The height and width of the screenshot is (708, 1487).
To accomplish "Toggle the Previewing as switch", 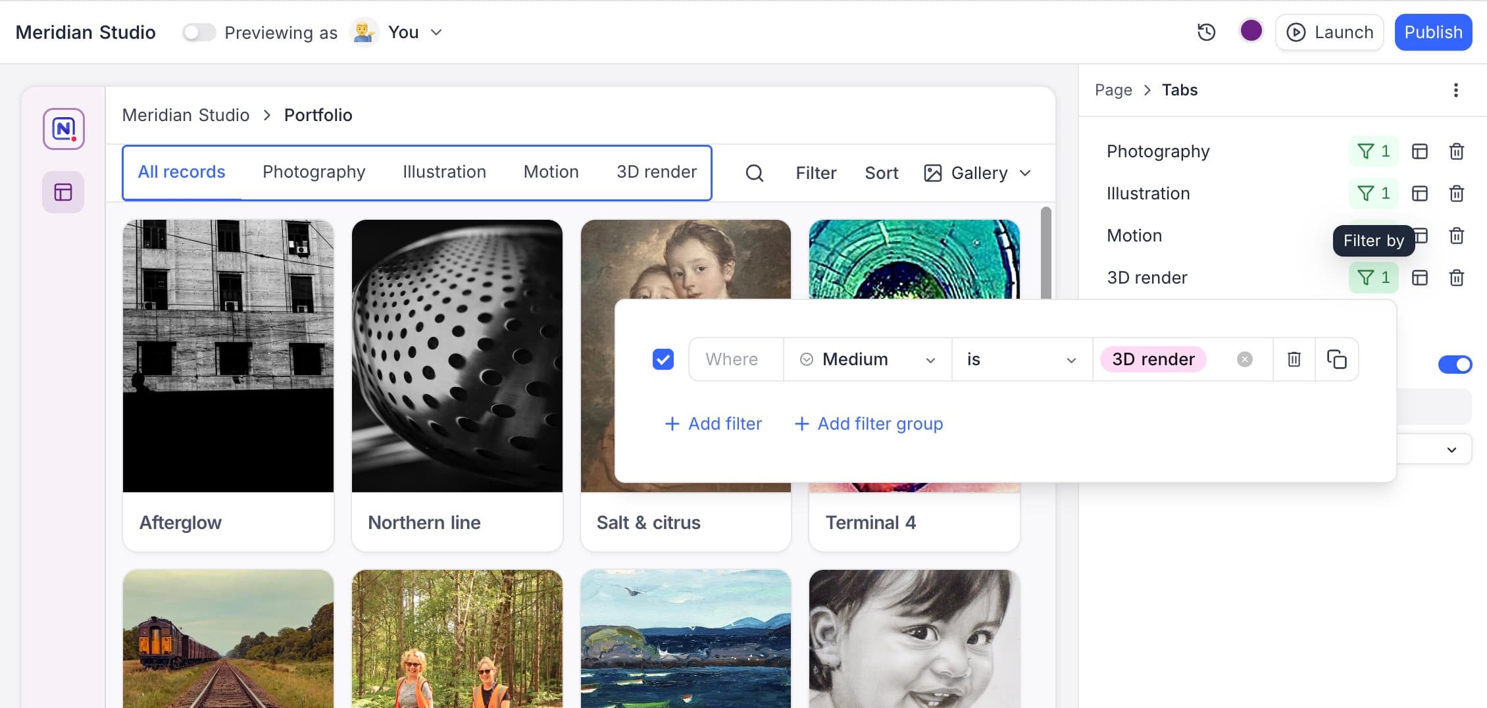I will click(x=199, y=32).
